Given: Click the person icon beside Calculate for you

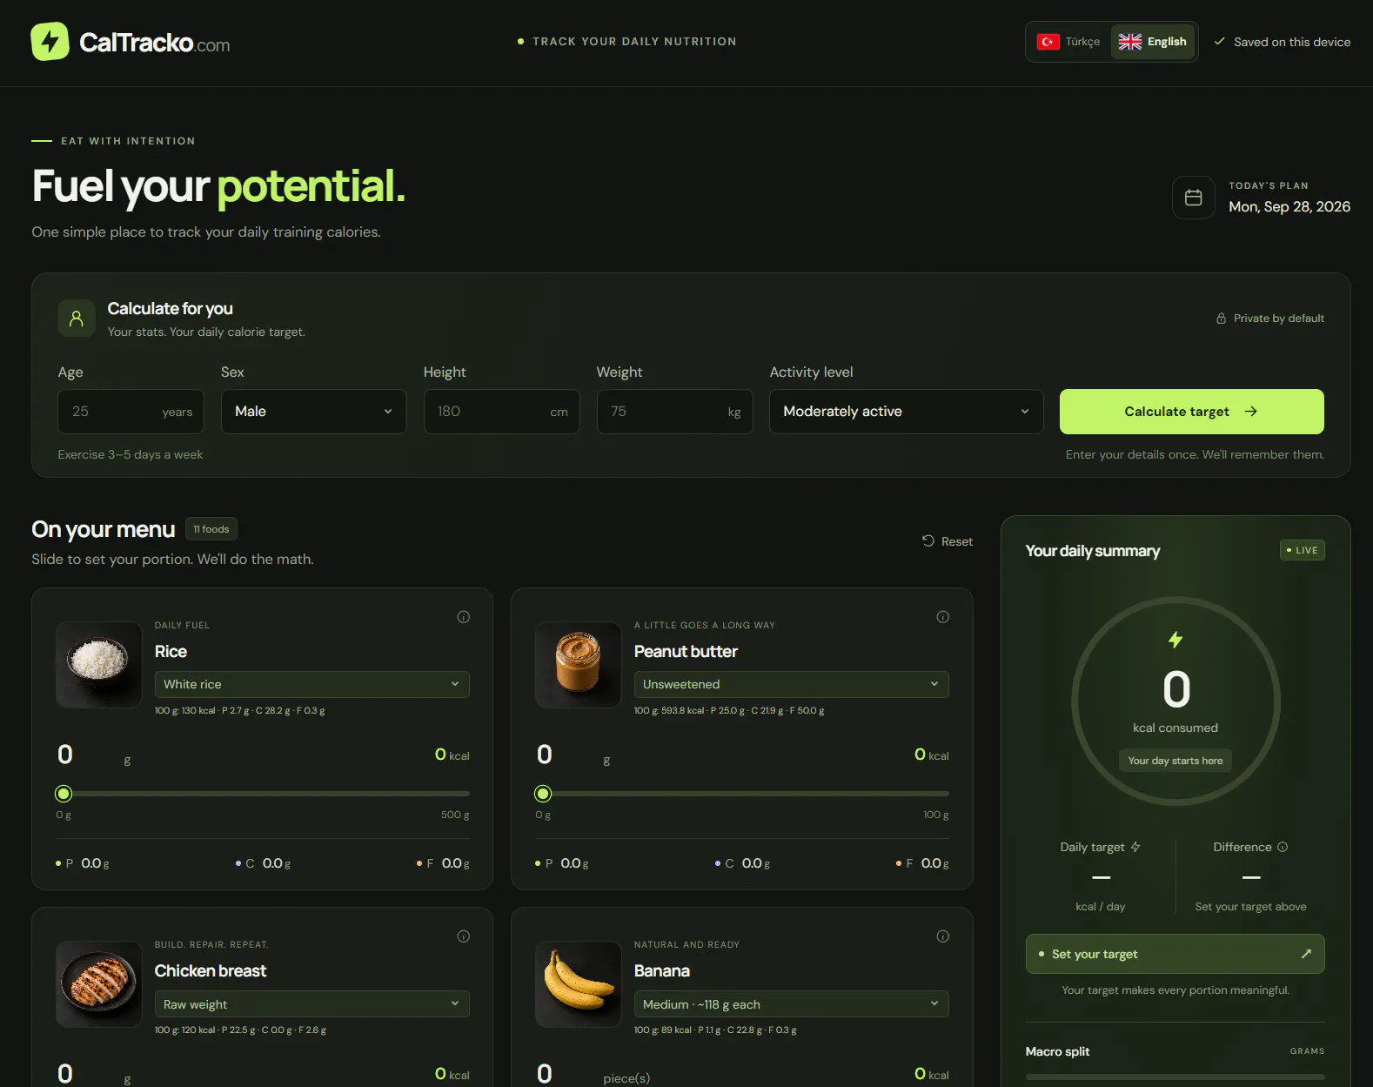Looking at the screenshot, I should (77, 319).
